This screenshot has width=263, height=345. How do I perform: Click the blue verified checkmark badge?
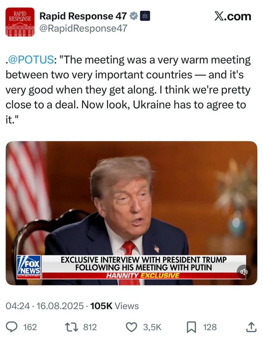[134, 16]
